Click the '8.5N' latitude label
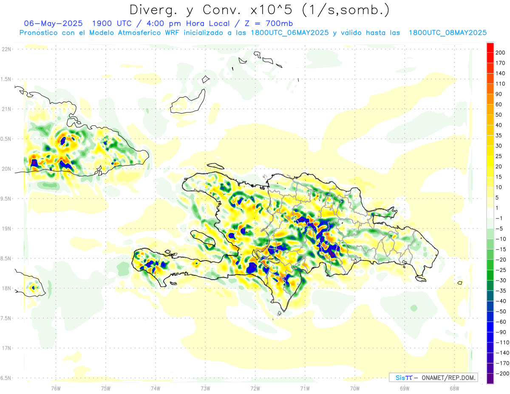Image resolution: width=510 pixels, height=394 pixels. (6, 258)
